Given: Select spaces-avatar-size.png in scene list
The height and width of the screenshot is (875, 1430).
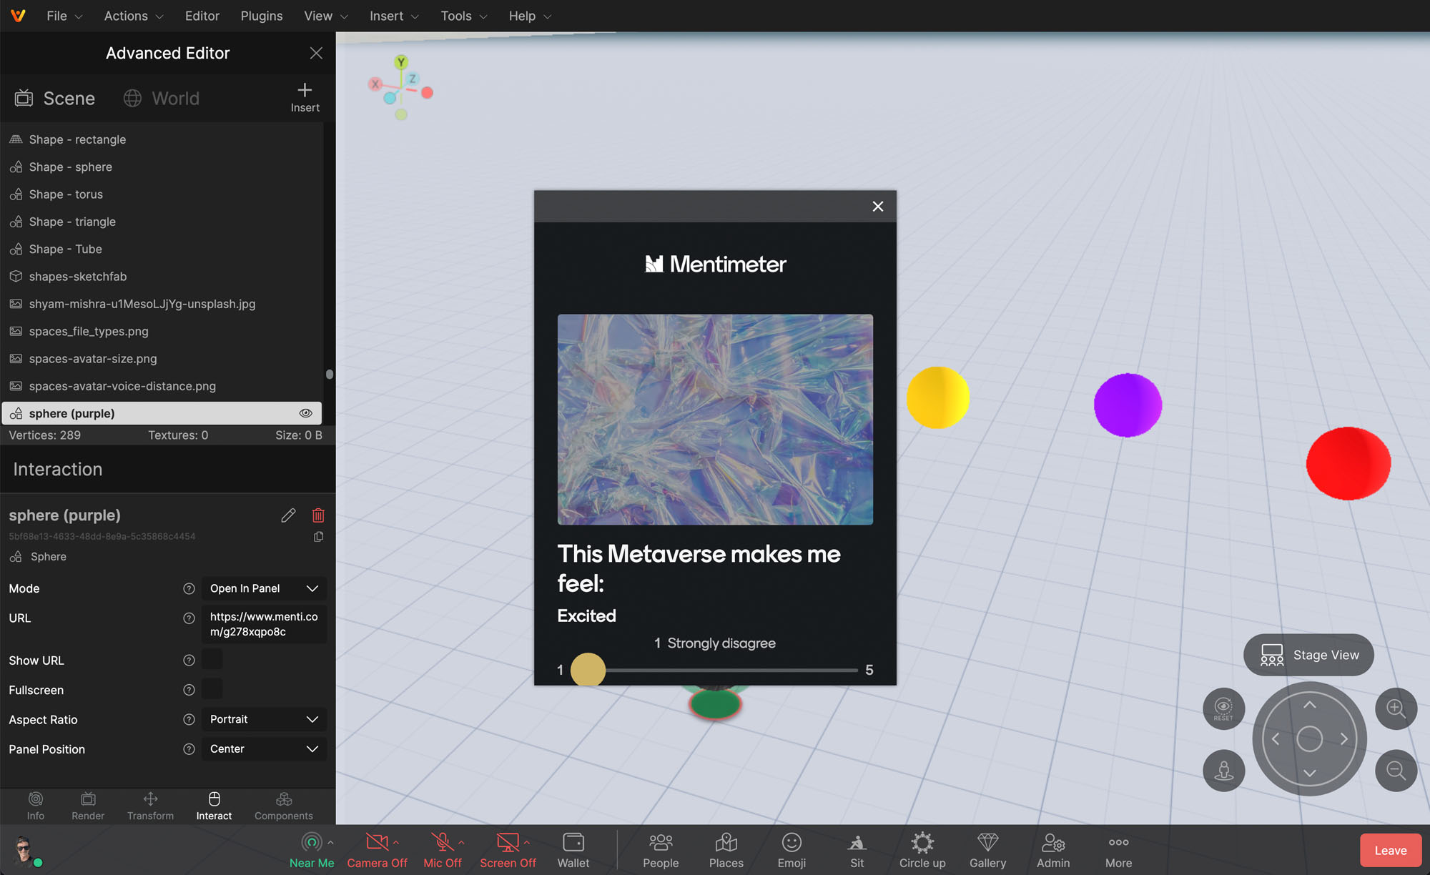Looking at the screenshot, I should (162, 359).
